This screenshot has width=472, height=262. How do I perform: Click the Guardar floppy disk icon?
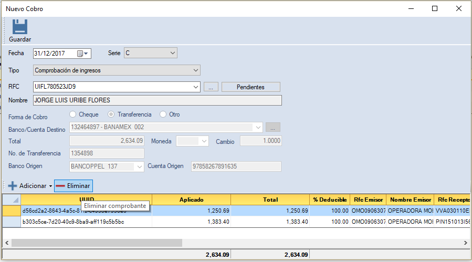pos(19,27)
